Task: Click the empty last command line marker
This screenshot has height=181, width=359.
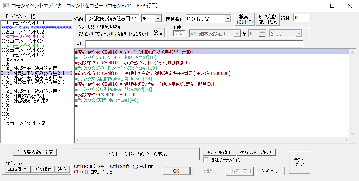Action: (76, 106)
